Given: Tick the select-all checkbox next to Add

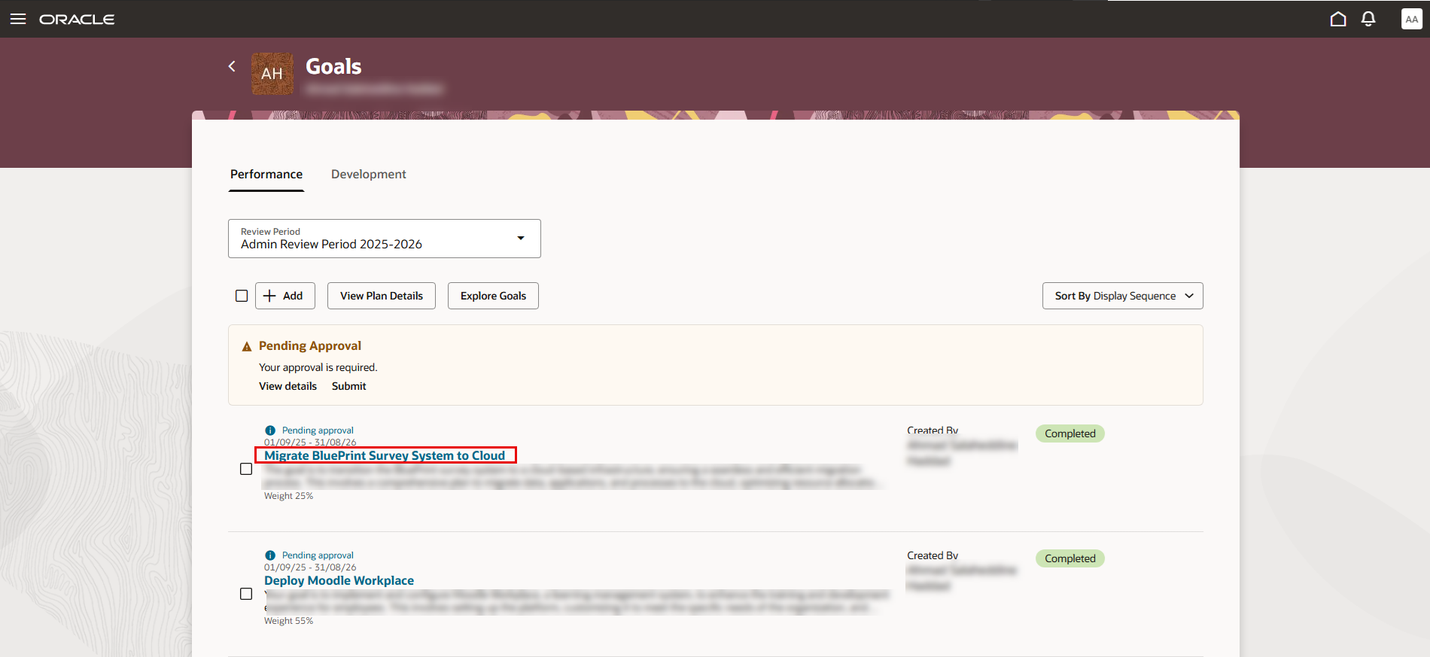Looking at the screenshot, I should click(x=242, y=296).
